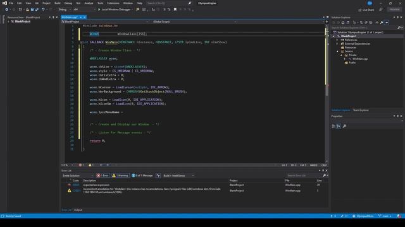Click the previous issue arrow below editor
Viewport: 405px width, 227px height.
101,165
